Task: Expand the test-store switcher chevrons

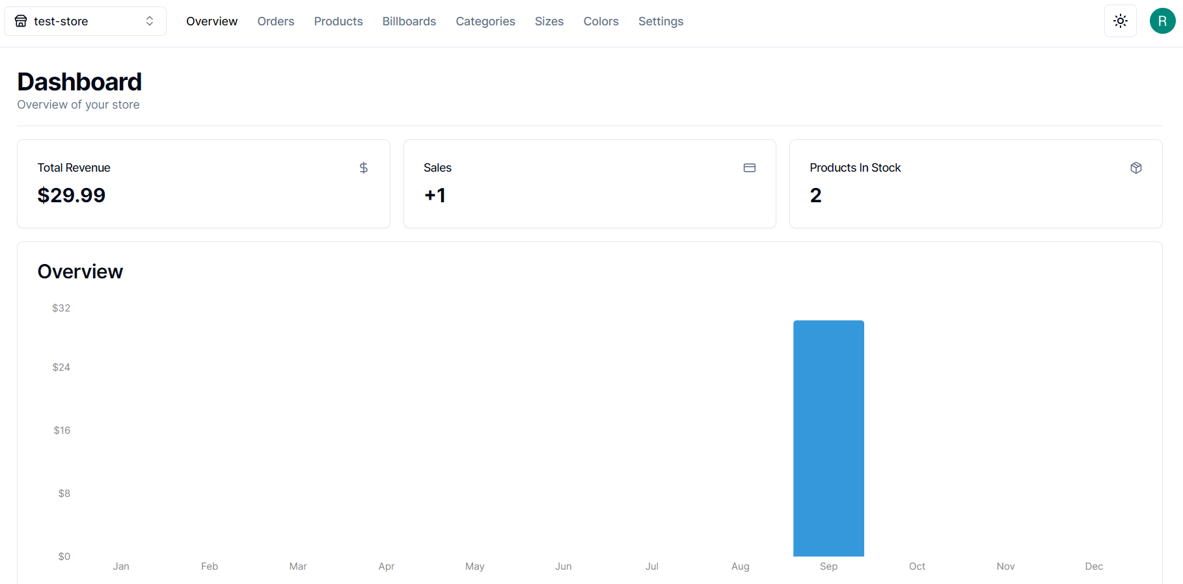Action: point(150,21)
